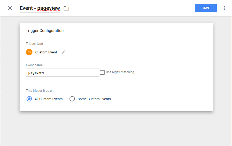Click the bold 'Custom Event' type label
This screenshot has width=232, height=146.
coord(46,52)
